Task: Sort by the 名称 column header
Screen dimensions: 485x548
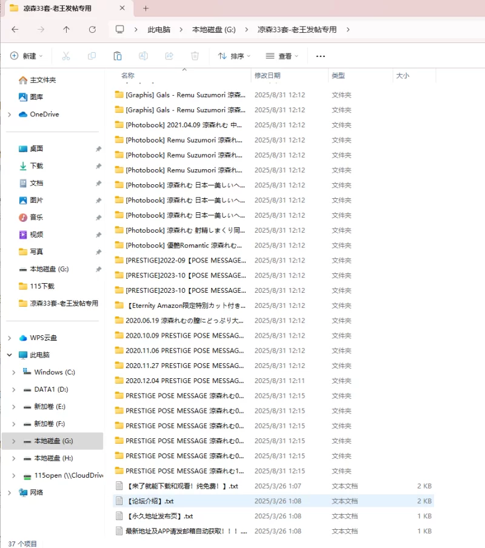Action: coord(128,76)
